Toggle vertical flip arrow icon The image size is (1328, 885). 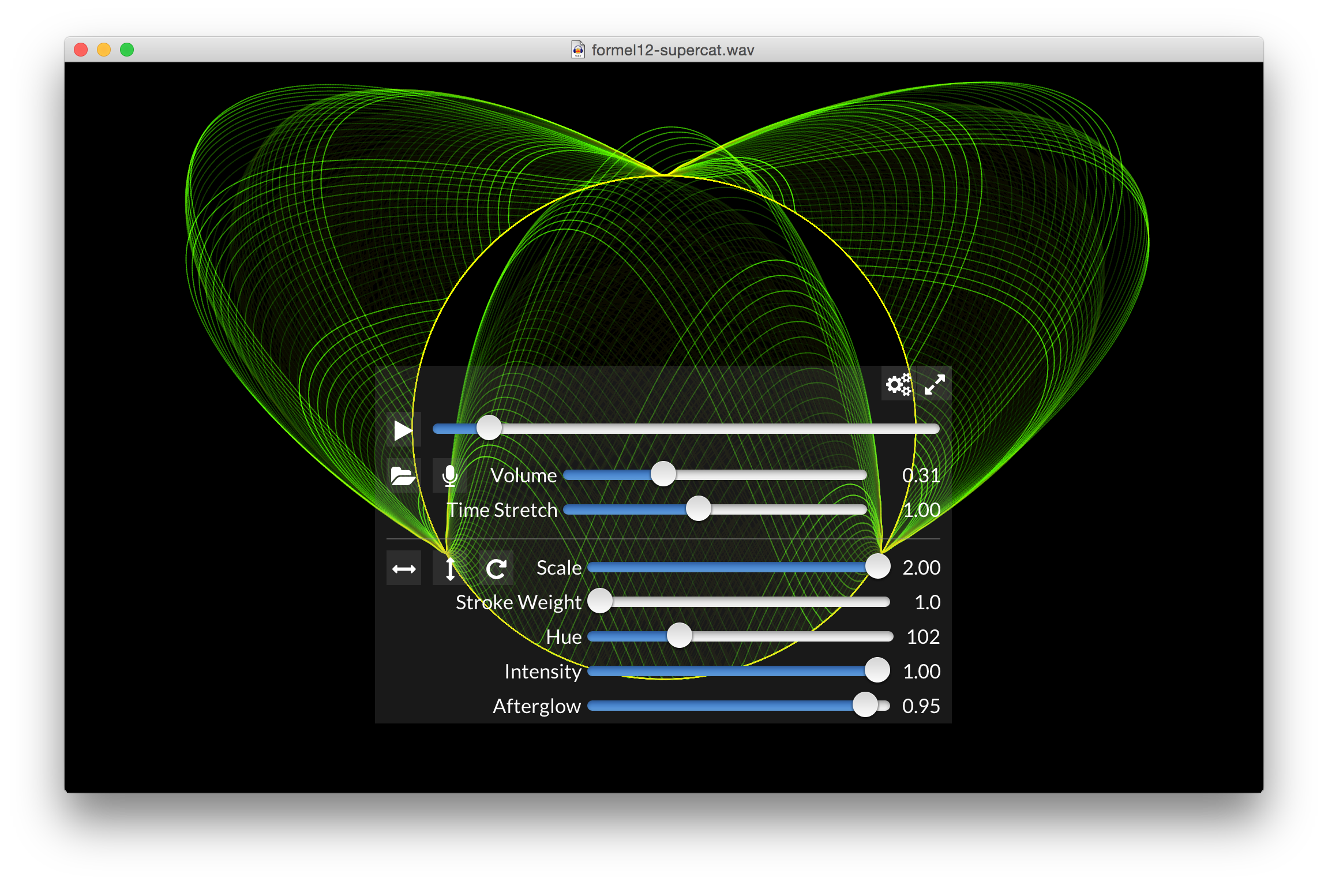[x=450, y=569]
